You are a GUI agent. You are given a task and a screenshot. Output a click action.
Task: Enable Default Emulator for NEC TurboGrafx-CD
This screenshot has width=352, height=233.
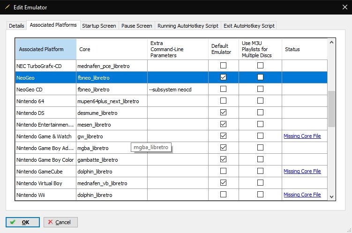click(x=223, y=66)
